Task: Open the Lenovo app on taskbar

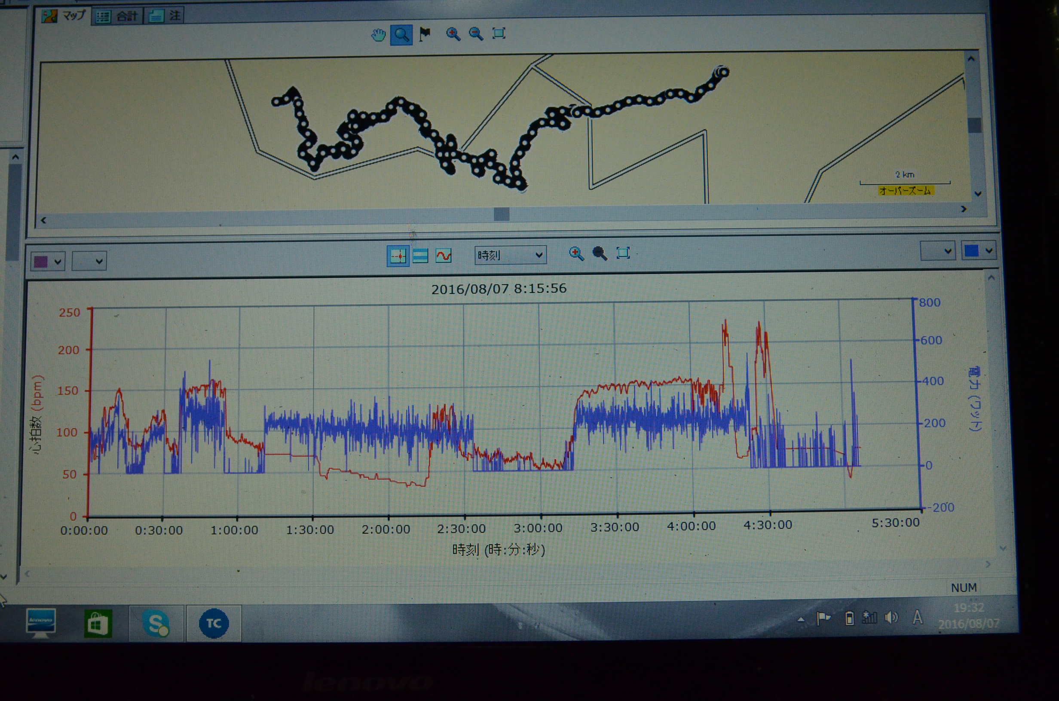Action: click(x=41, y=623)
